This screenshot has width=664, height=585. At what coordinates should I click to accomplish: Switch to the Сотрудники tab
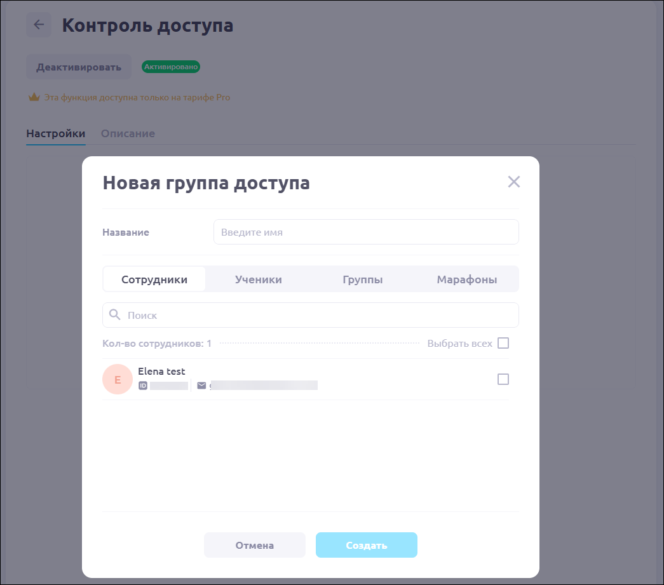[x=154, y=279]
